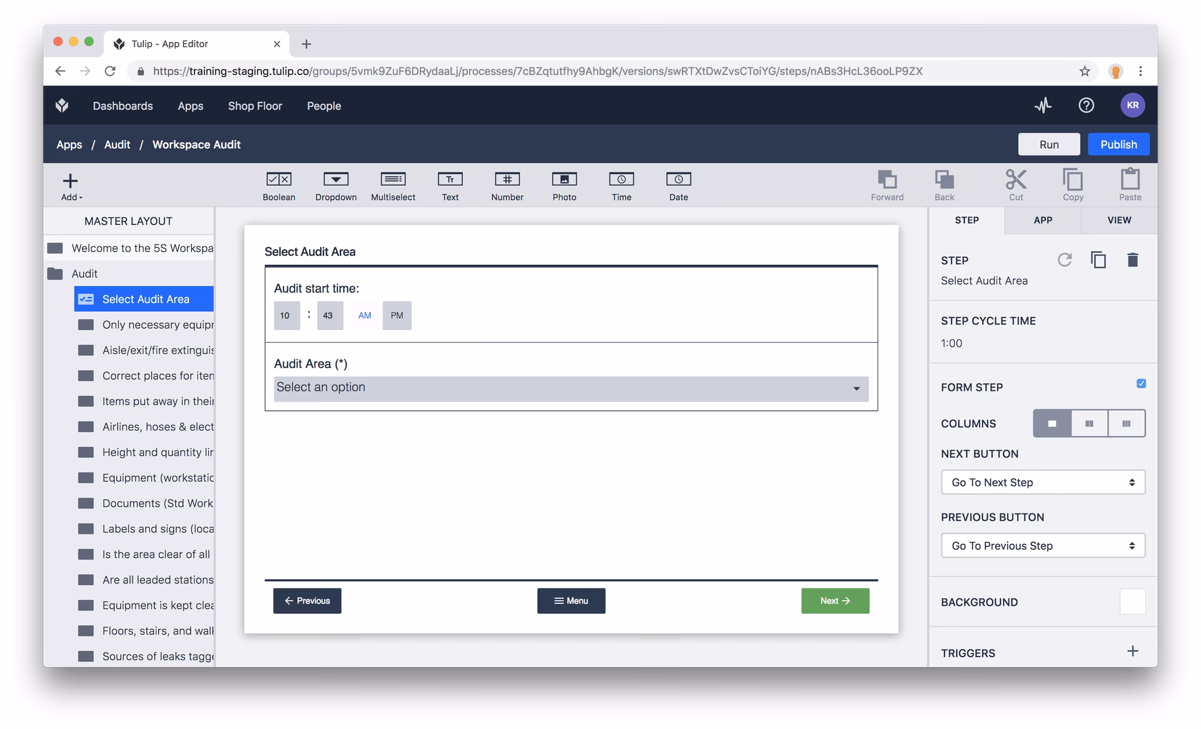
Task: Open the Background color swatch
Action: [1132, 601]
